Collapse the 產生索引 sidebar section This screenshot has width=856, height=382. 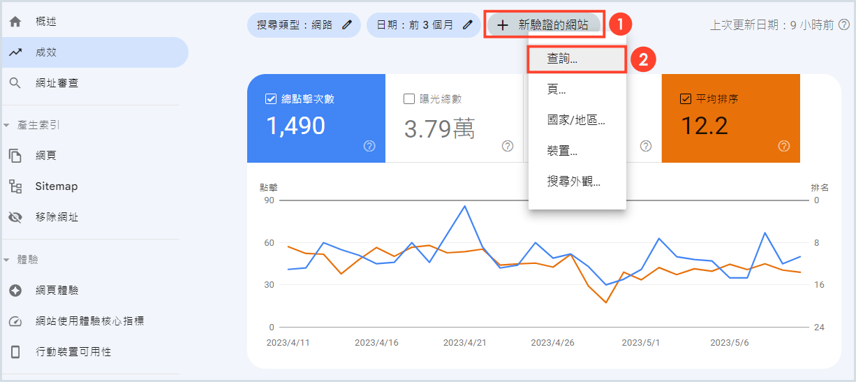[x=7, y=125]
